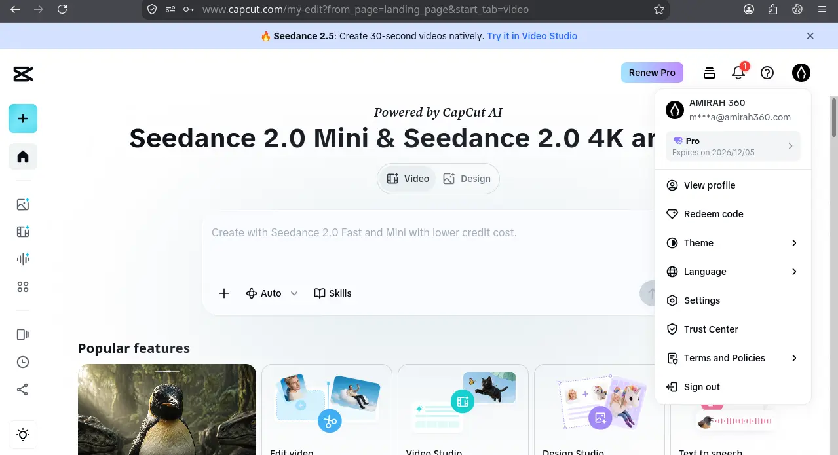The width and height of the screenshot is (838, 455).
Task: Switch to the Design tab
Action: 467,179
